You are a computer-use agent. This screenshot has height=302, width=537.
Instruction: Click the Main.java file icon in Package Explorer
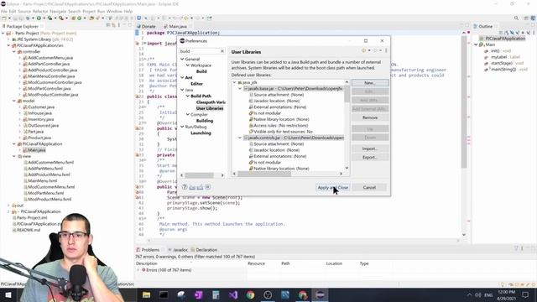[25, 150]
